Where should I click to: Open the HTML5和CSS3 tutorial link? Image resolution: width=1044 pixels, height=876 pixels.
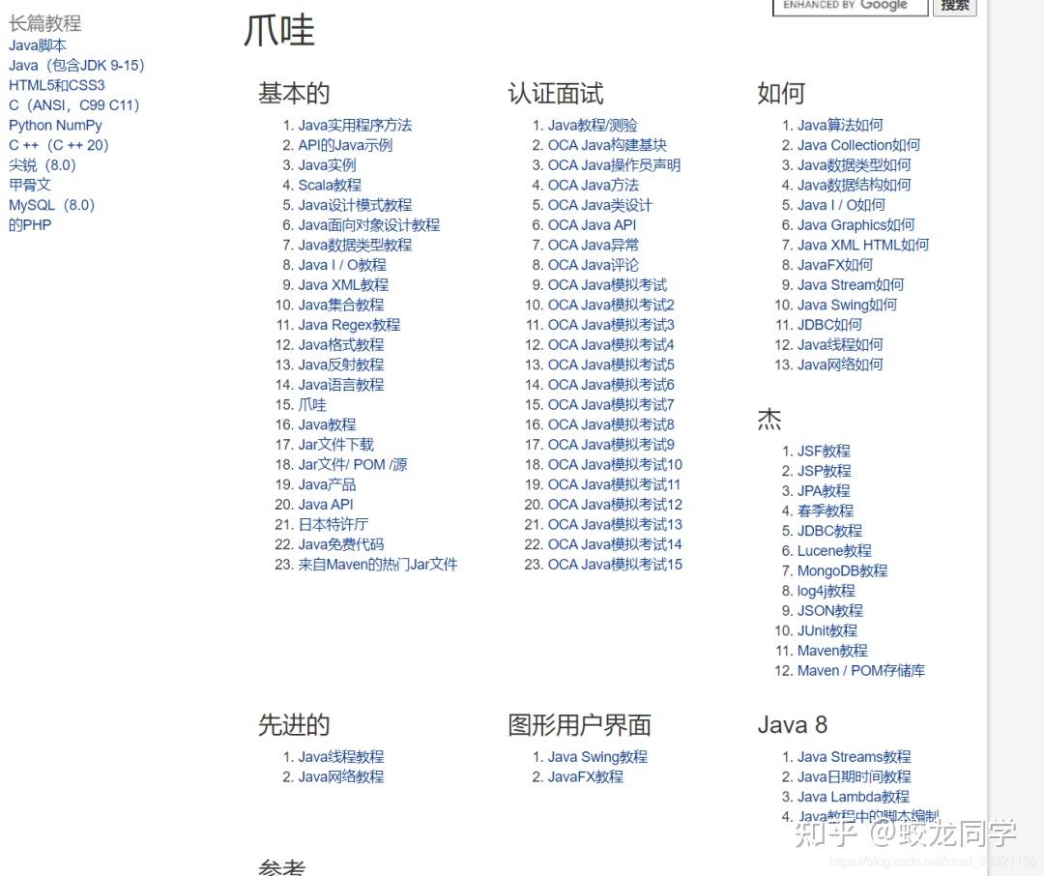(x=60, y=85)
